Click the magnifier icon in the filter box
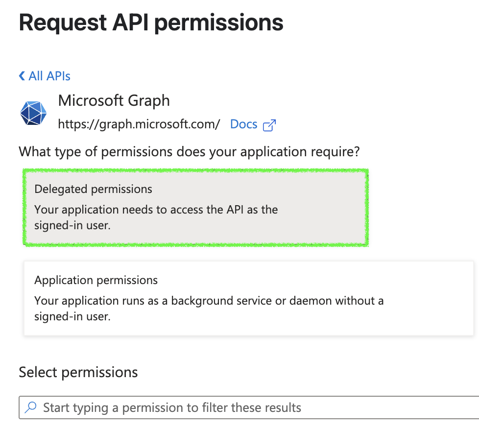 tap(30, 407)
